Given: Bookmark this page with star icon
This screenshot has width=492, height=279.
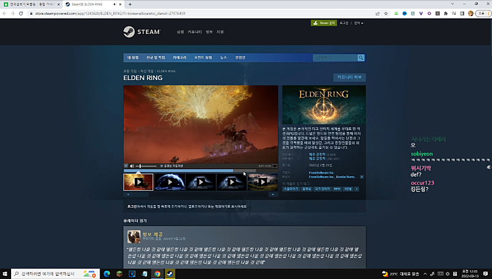Looking at the screenshot, I should pyautogui.click(x=386, y=14).
